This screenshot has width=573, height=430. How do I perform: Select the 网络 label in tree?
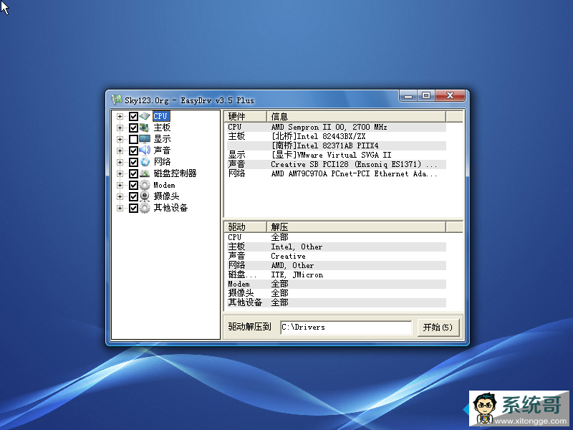tap(162, 162)
